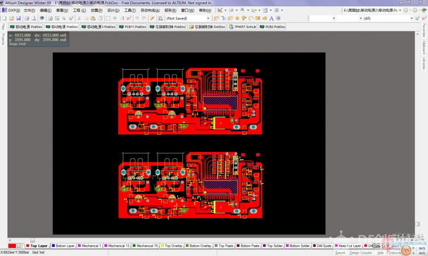Switch to the PCB11.PcbDoc document tab

(133, 27)
